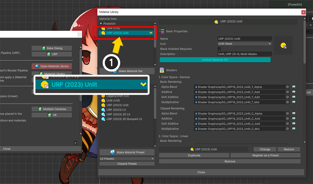Click Open Material Library button
The height and width of the screenshot is (184, 313).
coord(52,66)
